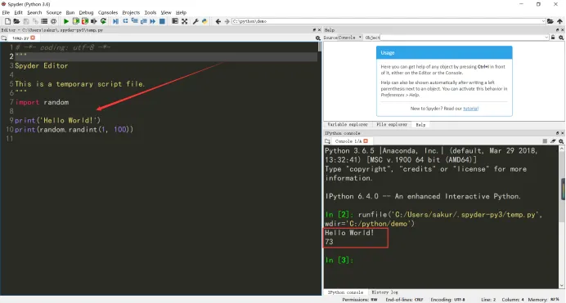The height and width of the screenshot is (303, 566).
Task: Switch to the History log tab
Action: (384, 292)
